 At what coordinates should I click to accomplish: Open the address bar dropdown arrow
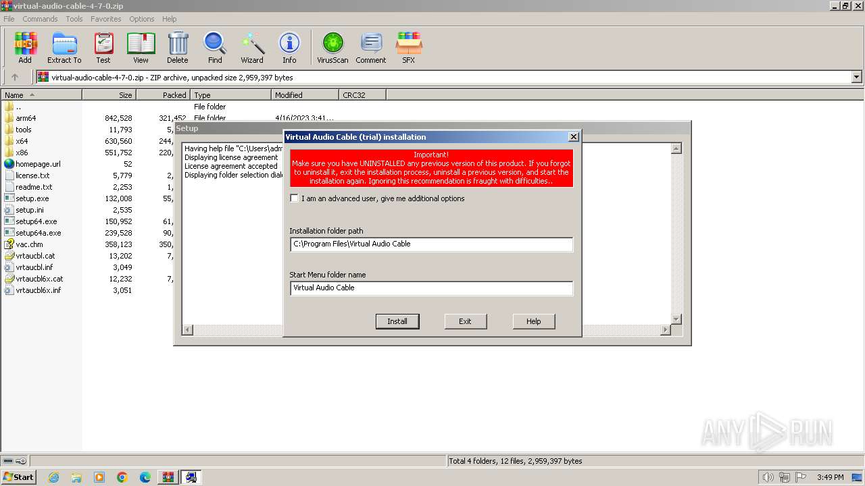point(857,77)
